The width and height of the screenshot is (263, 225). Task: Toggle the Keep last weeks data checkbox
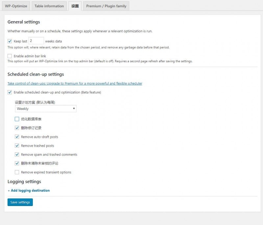click(x=10, y=41)
